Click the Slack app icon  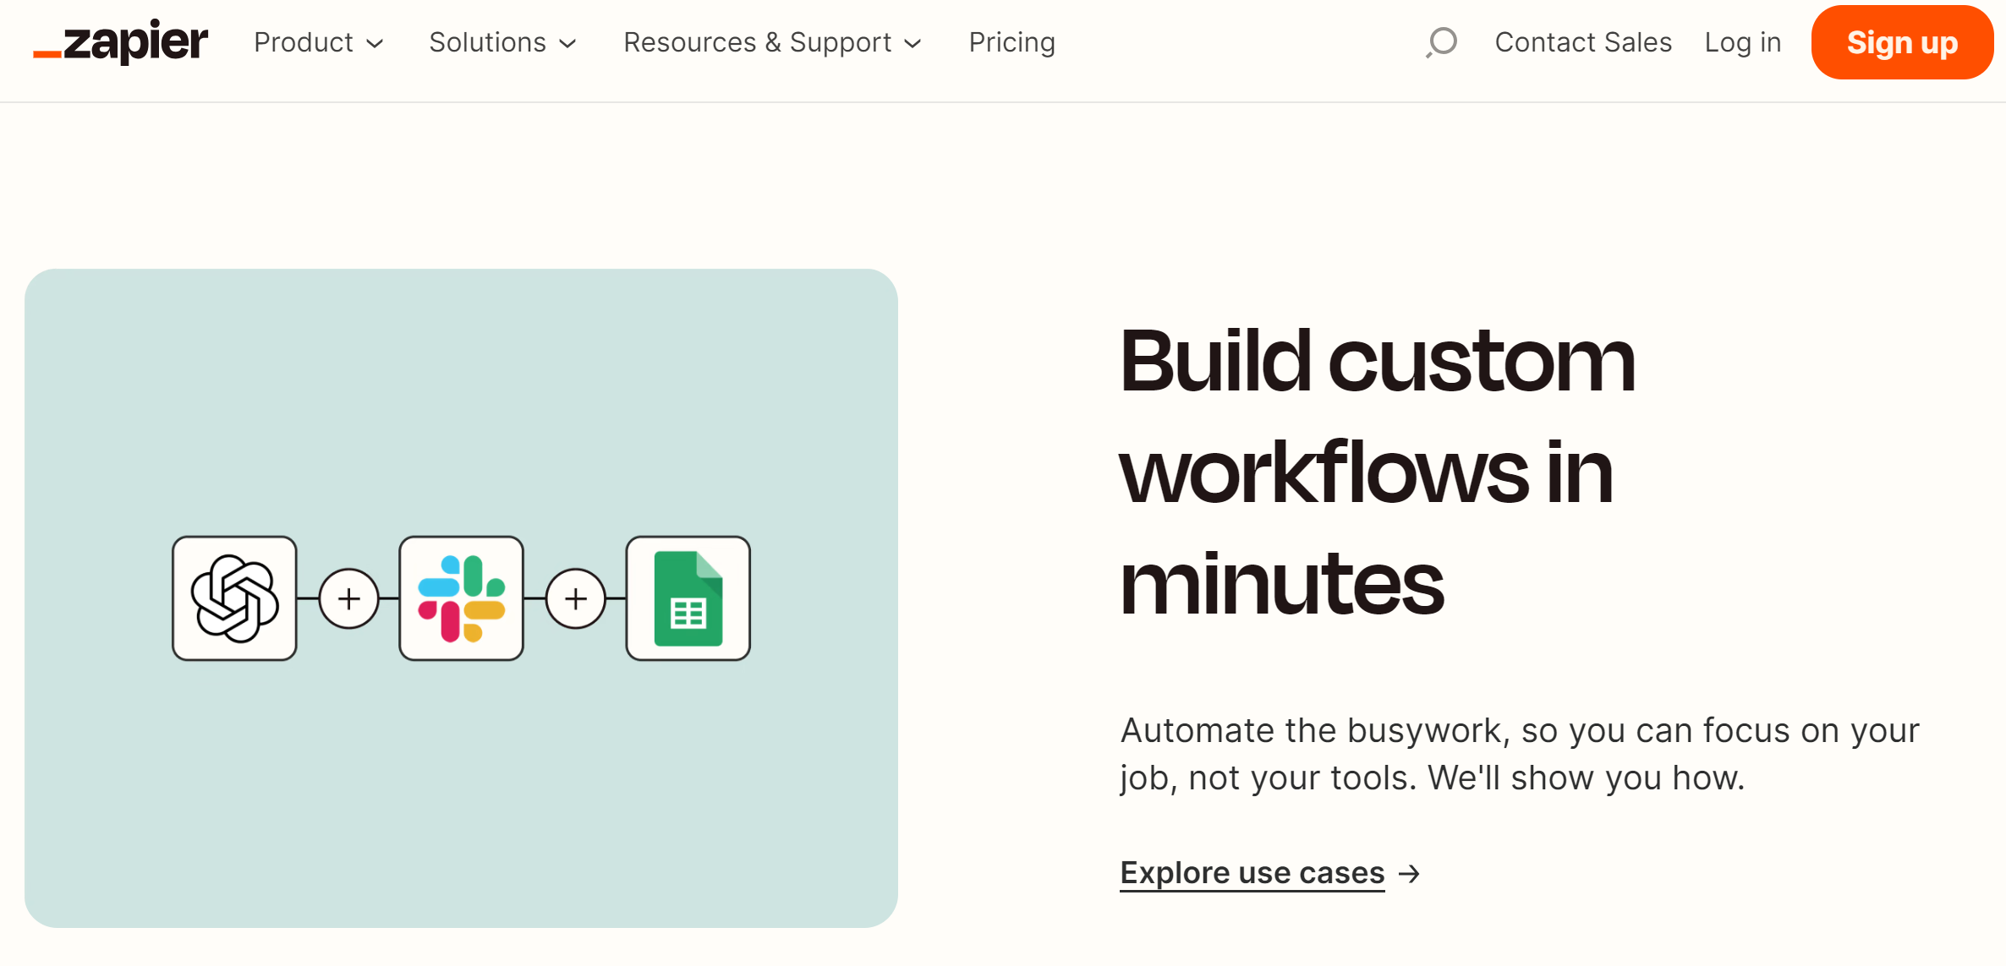point(461,598)
